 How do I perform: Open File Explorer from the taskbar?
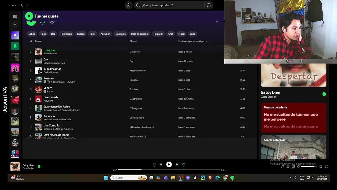click(x=173, y=178)
